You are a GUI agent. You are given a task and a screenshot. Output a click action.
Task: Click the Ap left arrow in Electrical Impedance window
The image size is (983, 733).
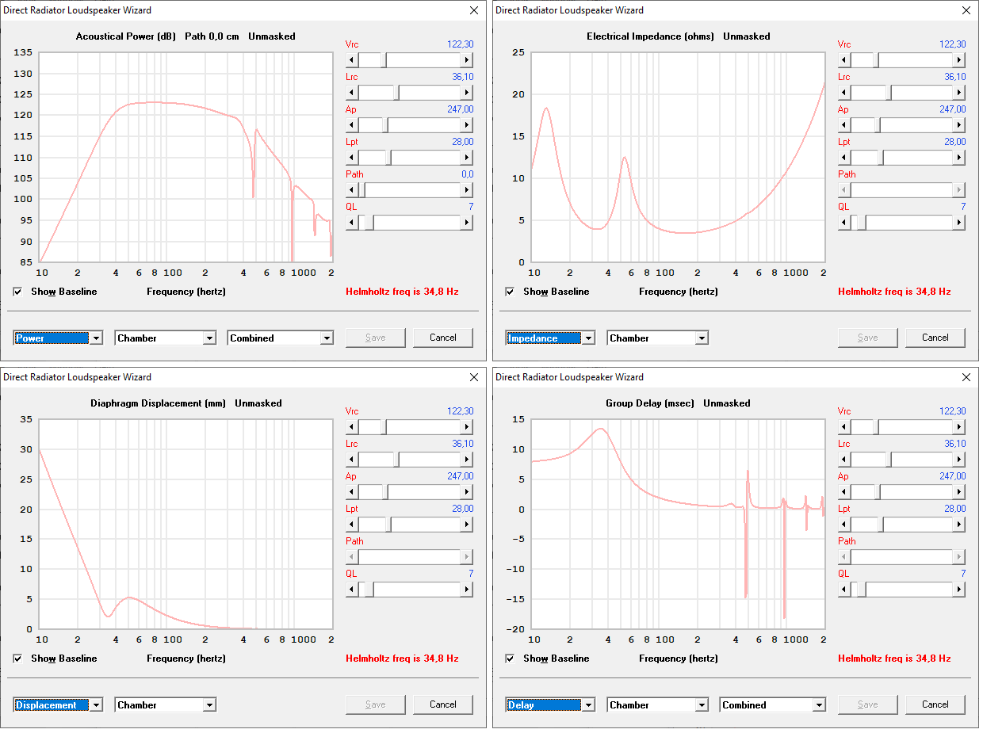pos(844,125)
